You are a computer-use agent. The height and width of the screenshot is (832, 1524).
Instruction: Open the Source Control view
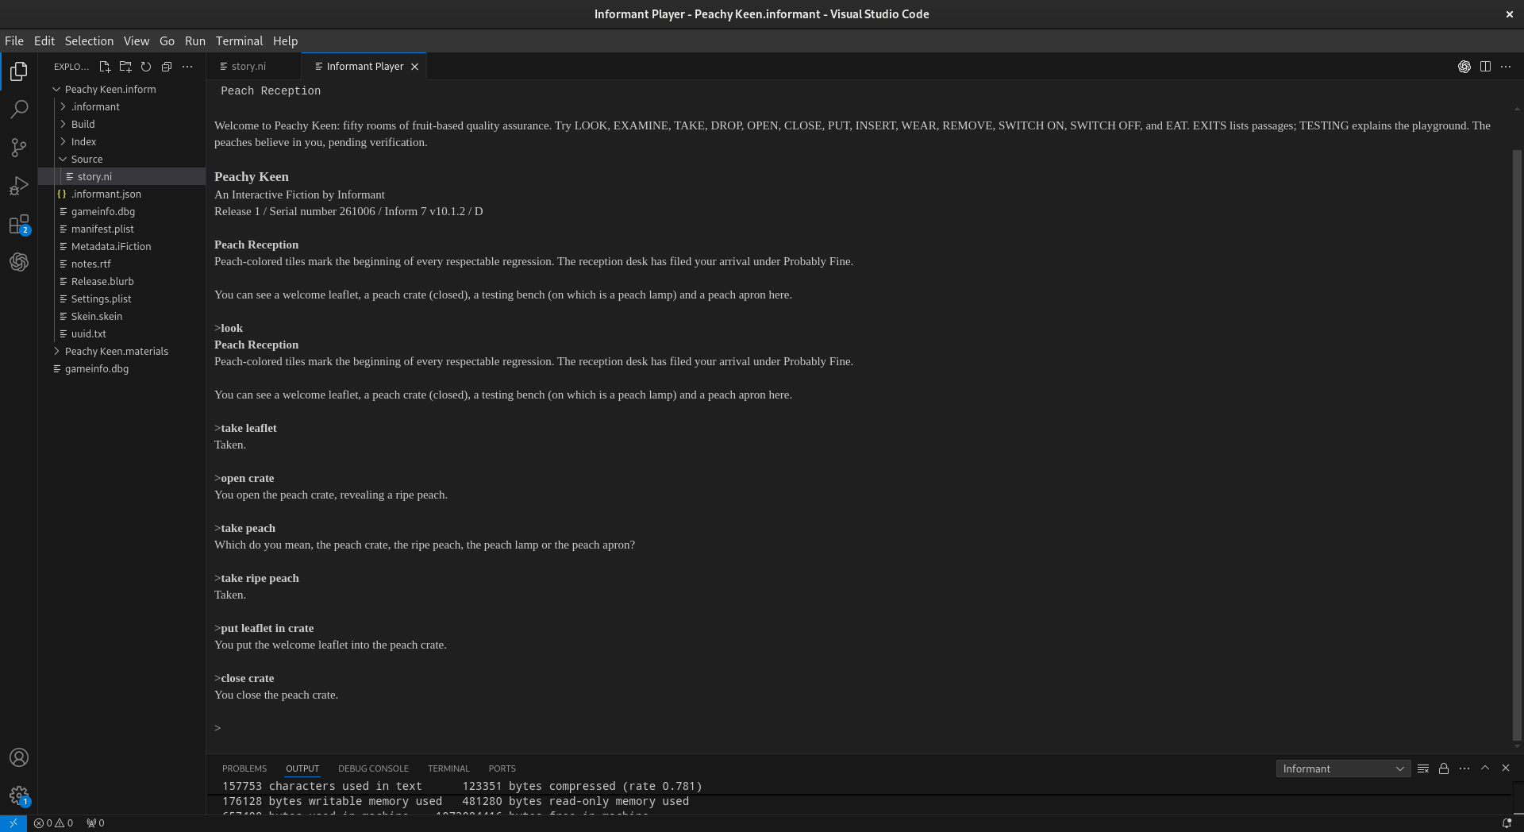click(19, 148)
